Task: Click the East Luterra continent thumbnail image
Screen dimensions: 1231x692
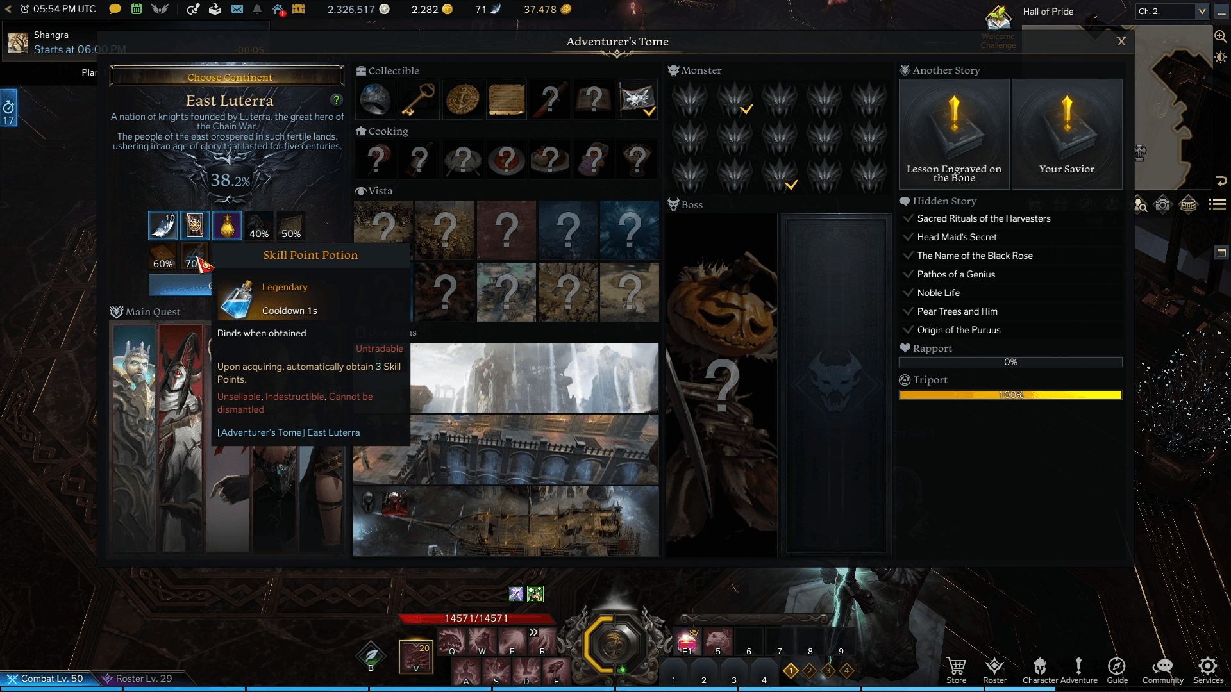Action: 228,179
